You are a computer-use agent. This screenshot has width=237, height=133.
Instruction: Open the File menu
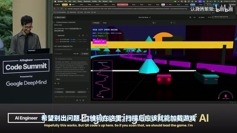(66, 1)
